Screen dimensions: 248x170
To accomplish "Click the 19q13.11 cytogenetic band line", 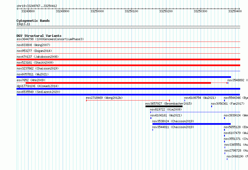I will [x=128, y=27].
